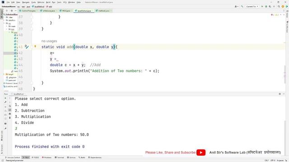Open the Refactor menu
This screenshot has width=289, height=162.
(41, 2)
